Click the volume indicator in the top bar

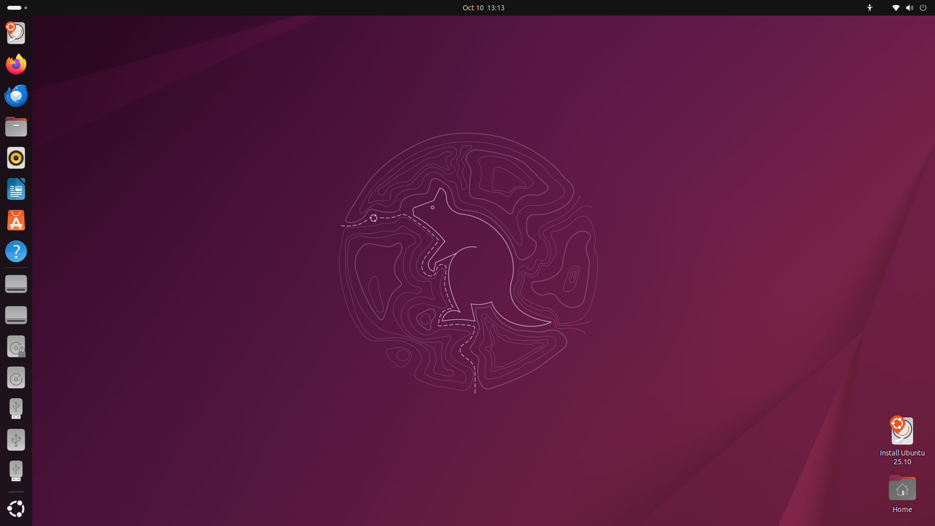(910, 8)
